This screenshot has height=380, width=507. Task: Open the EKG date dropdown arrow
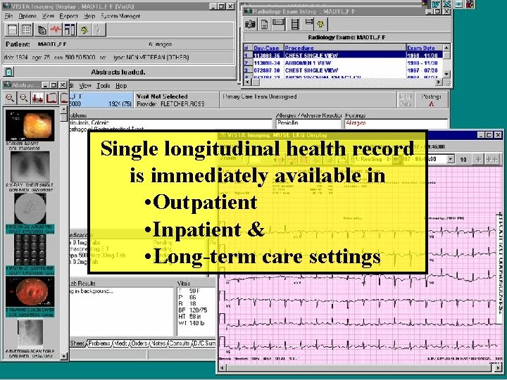click(x=451, y=159)
